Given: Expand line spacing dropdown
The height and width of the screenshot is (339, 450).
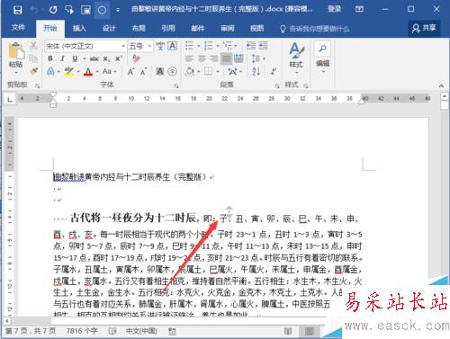Looking at the screenshot, I should (x=264, y=58).
